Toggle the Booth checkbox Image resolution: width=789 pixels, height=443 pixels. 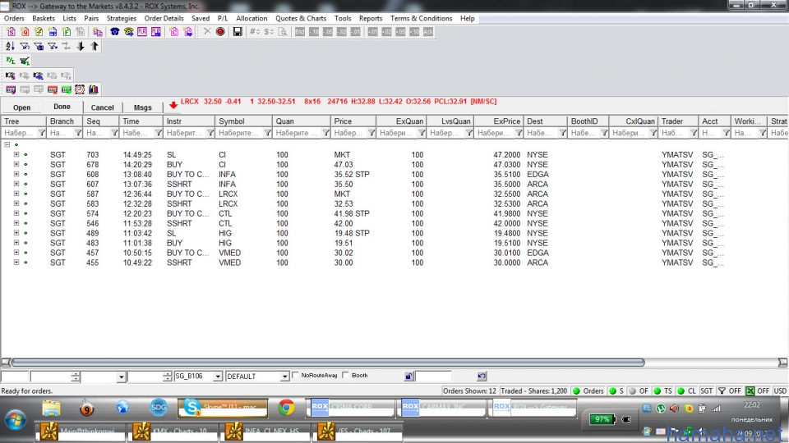coord(345,375)
